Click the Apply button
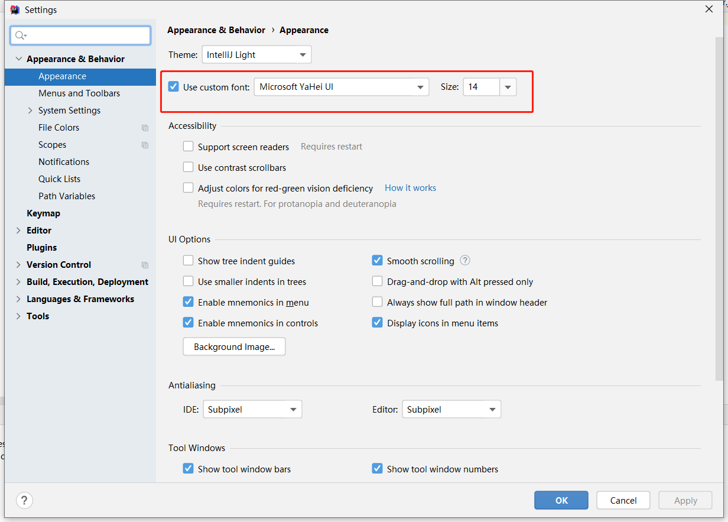This screenshot has height=522, width=728. (685, 500)
